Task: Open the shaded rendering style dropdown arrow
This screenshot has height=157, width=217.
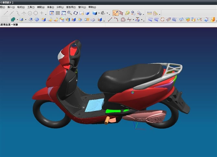Action: pyautogui.click(x=99, y=14)
